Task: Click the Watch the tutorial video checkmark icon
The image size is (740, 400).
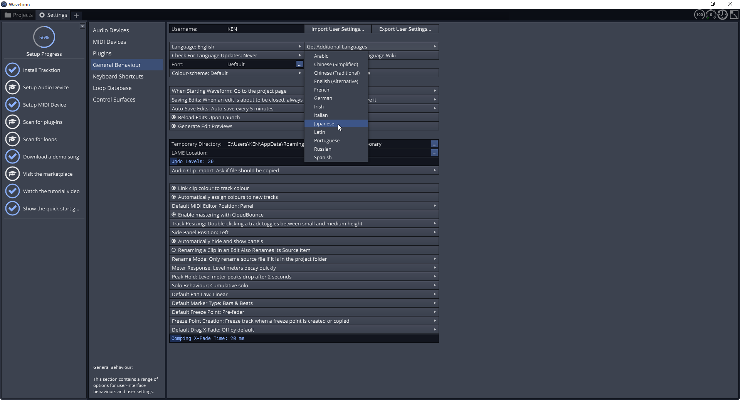Action: (x=12, y=191)
